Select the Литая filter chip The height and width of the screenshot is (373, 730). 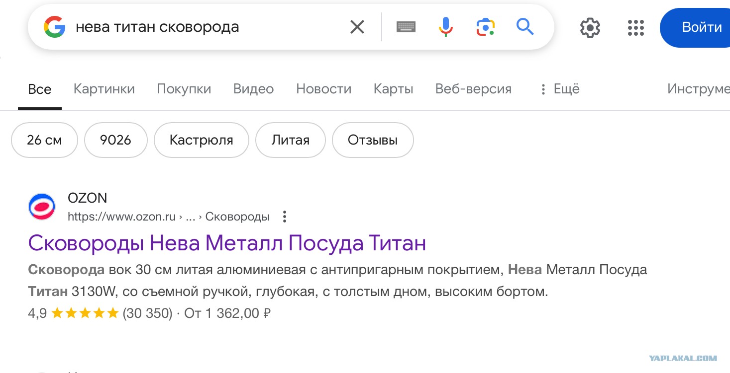[x=291, y=140]
